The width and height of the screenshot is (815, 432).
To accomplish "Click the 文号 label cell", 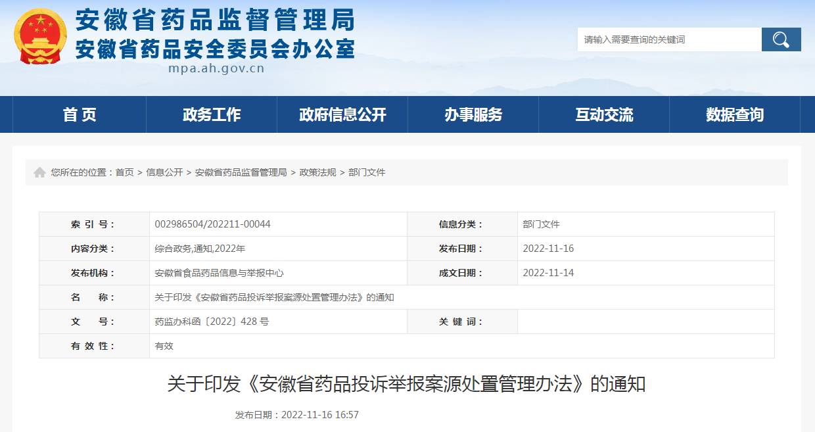I will [x=94, y=322].
